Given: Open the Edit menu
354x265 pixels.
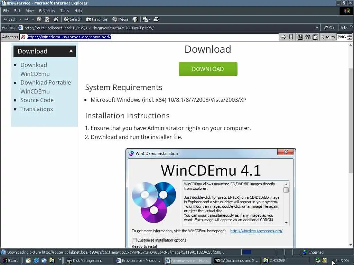Looking at the screenshot, I should (17, 11).
